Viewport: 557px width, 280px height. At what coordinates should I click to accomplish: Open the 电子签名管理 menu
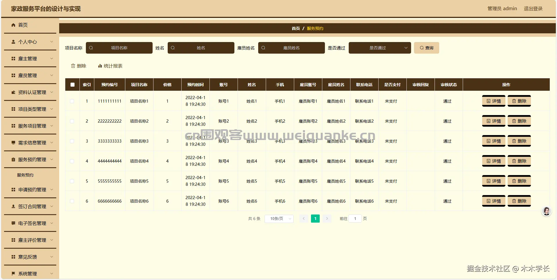click(x=30, y=223)
